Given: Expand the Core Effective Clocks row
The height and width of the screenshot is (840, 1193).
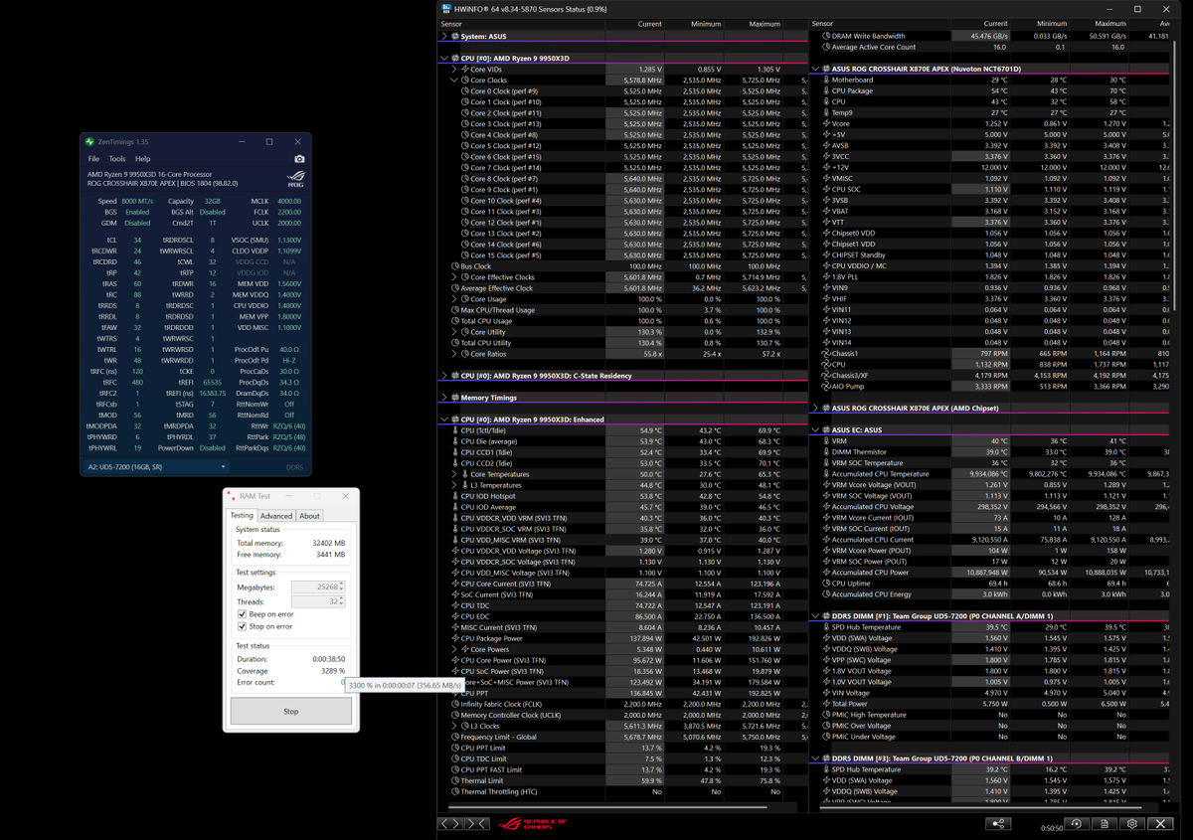Looking at the screenshot, I should click(454, 277).
